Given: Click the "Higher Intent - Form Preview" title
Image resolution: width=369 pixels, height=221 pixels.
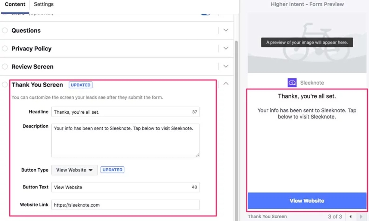Looking at the screenshot, I should click(x=307, y=4).
